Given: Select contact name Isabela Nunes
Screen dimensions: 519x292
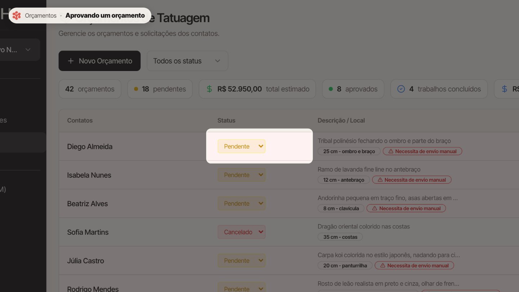Looking at the screenshot, I should [x=89, y=175].
